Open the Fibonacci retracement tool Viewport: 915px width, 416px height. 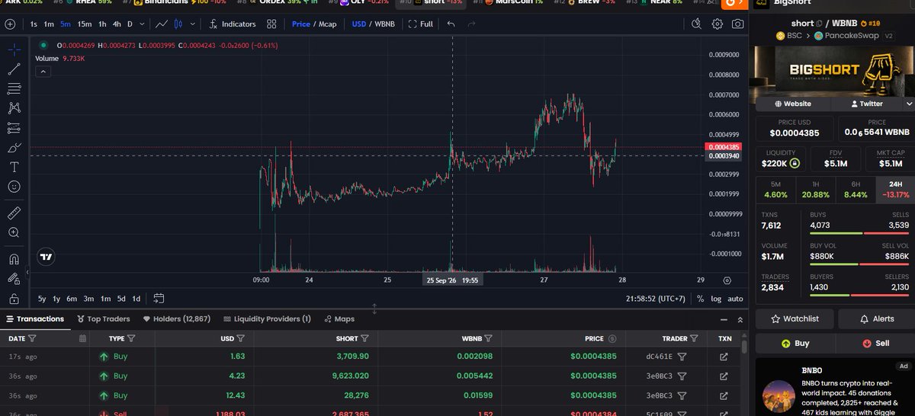[14, 88]
